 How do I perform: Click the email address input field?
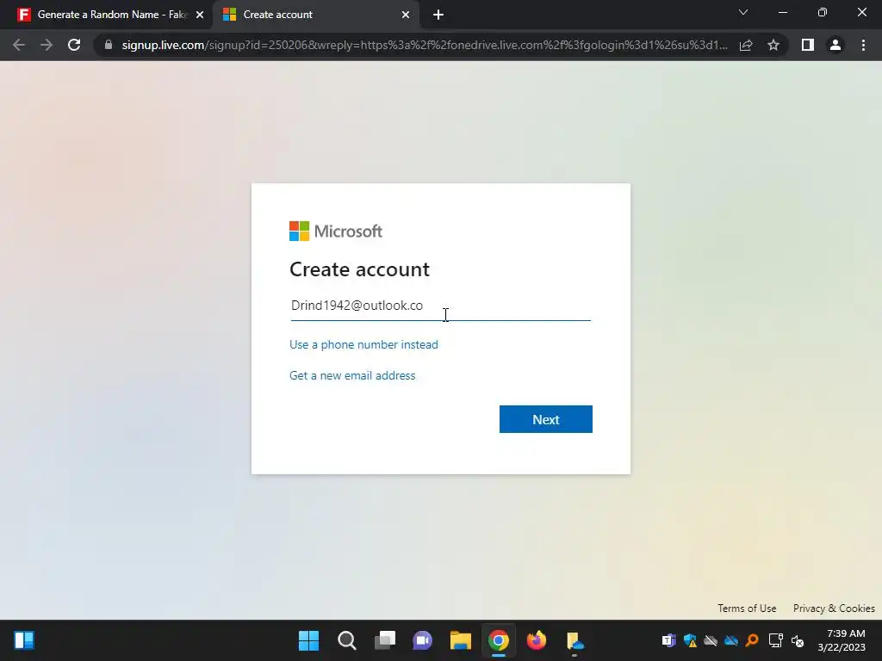pyautogui.click(x=440, y=306)
